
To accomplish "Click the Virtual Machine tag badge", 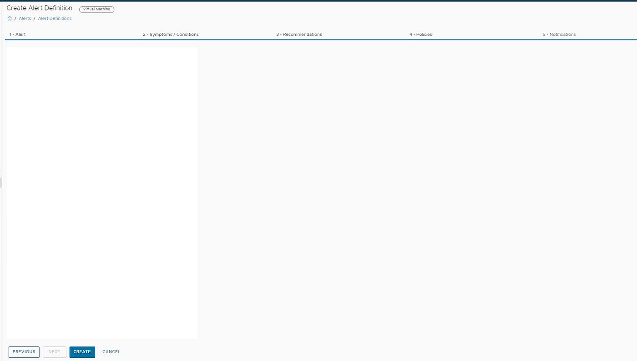I will [96, 9].
